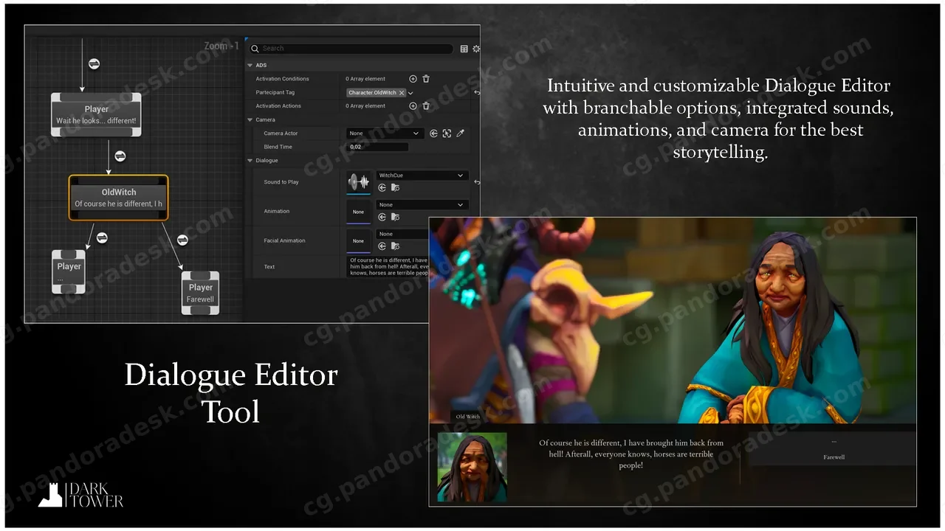The width and height of the screenshot is (945, 531).
Task: Click the details panel Search field
Action: pyautogui.click(x=351, y=49)
